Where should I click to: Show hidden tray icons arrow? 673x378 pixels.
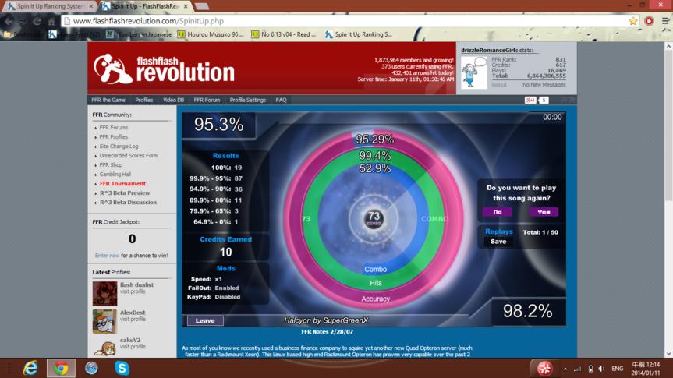pyautogui.click(x=565, y=369)
